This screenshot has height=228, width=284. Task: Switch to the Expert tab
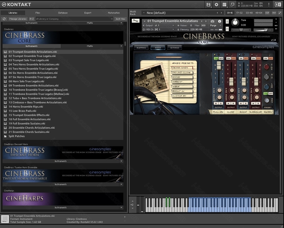click(88, 13)
